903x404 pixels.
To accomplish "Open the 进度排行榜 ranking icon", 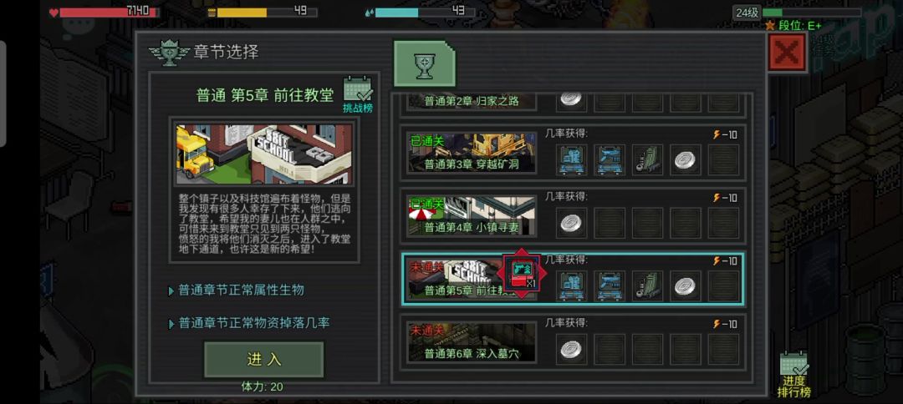I will (793, 375).
